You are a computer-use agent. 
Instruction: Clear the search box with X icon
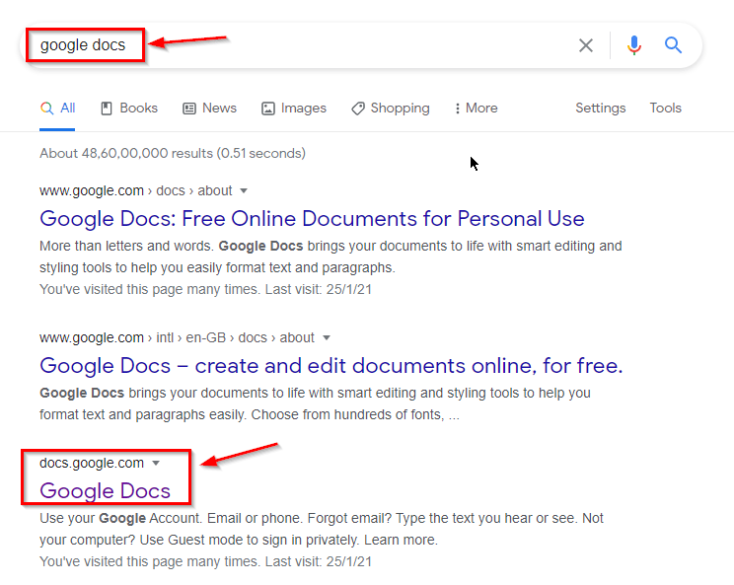[586, 45]
